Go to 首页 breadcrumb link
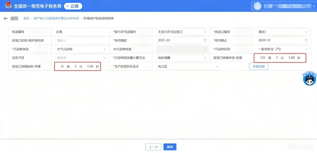Viewport: 317px width, 153px height. tap(26, 18)
